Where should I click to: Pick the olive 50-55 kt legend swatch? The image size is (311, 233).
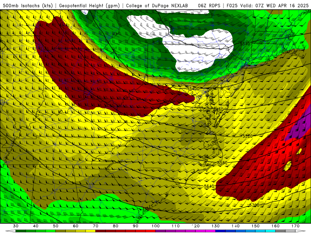coord(61,231)
